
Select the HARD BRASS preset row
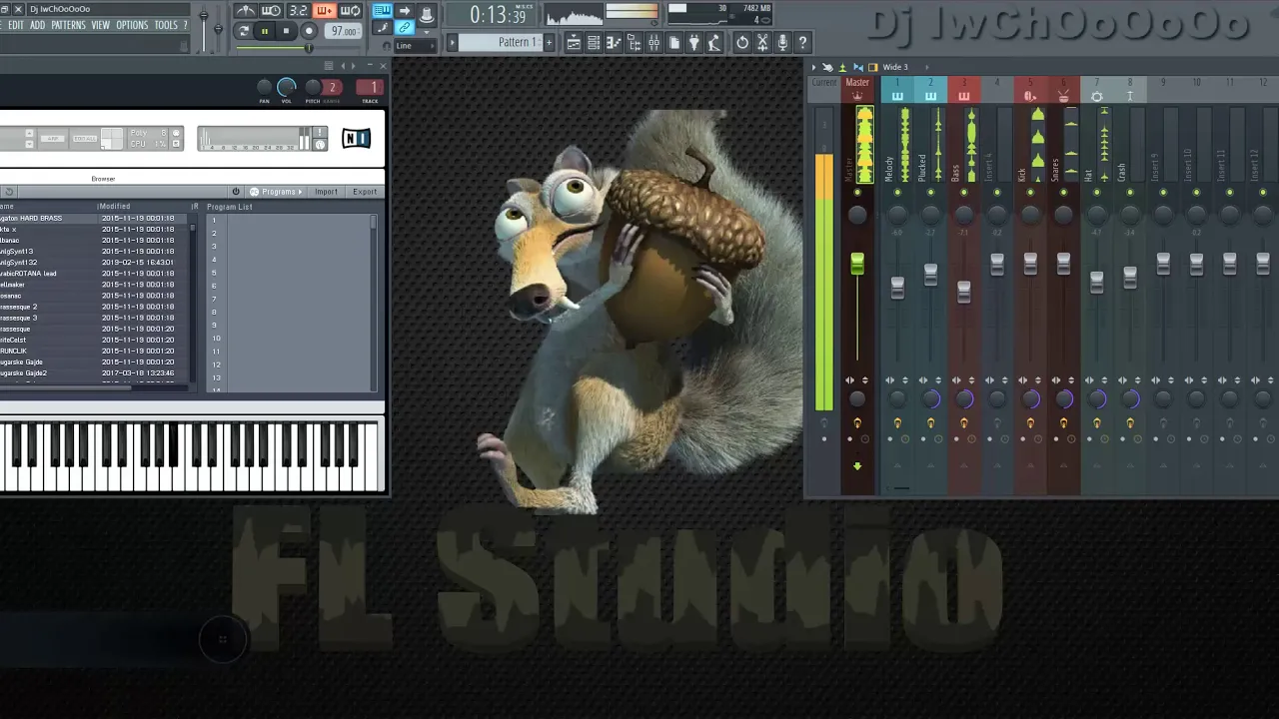(95, 218)
